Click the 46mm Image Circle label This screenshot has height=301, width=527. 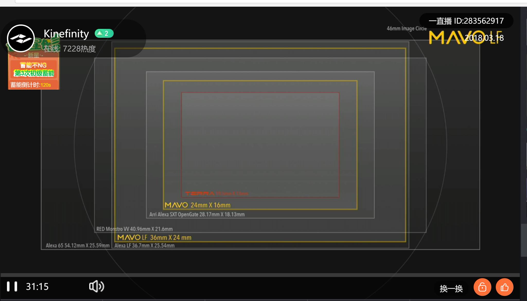(x=407, y=29)
